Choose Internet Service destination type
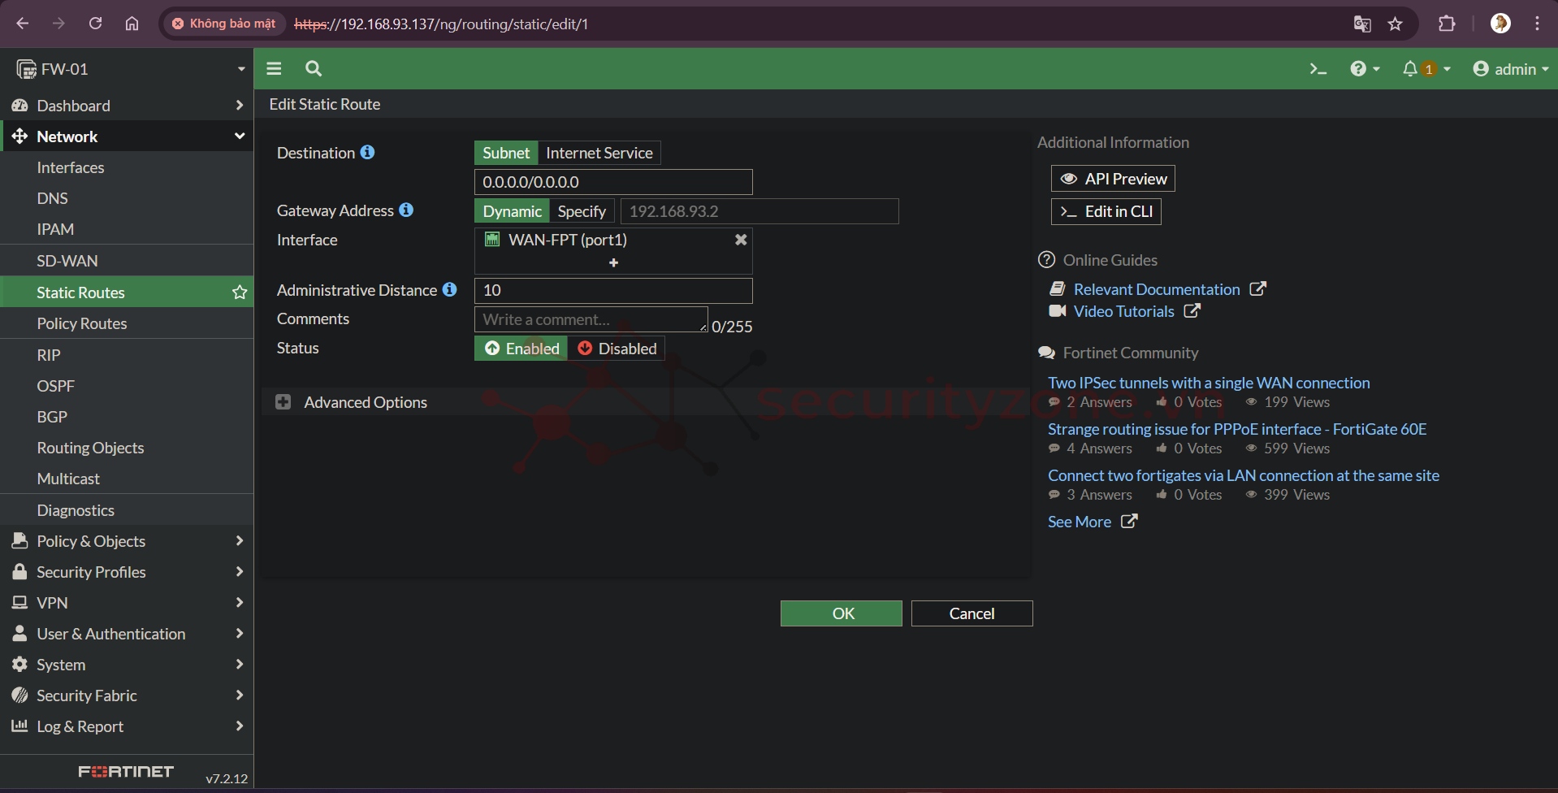The width and height of the screenshot is (1558, 793). tap(599, 153)
